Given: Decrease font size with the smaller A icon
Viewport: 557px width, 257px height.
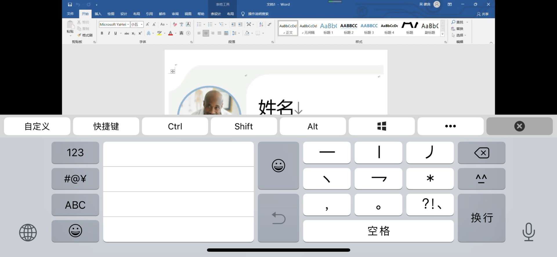Looking at the screenshot, I should (x=154, y=24).
